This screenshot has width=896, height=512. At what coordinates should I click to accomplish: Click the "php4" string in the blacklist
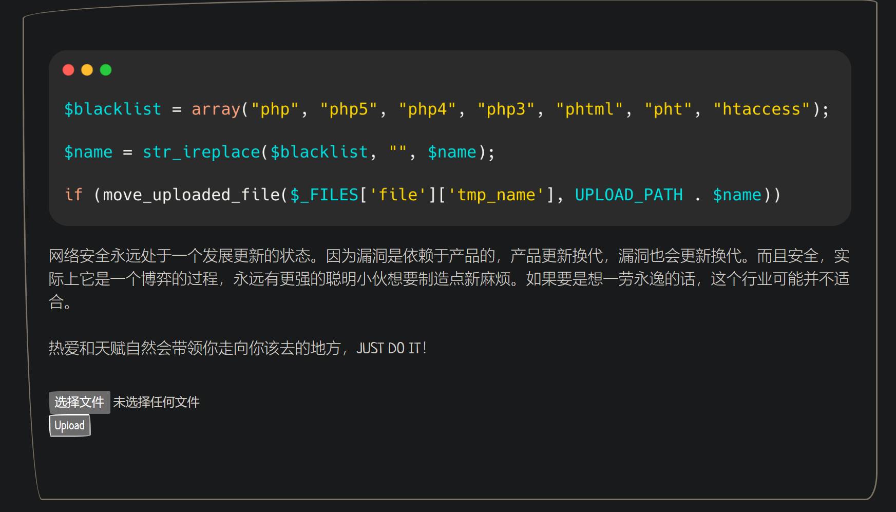[x=427, y=109]
